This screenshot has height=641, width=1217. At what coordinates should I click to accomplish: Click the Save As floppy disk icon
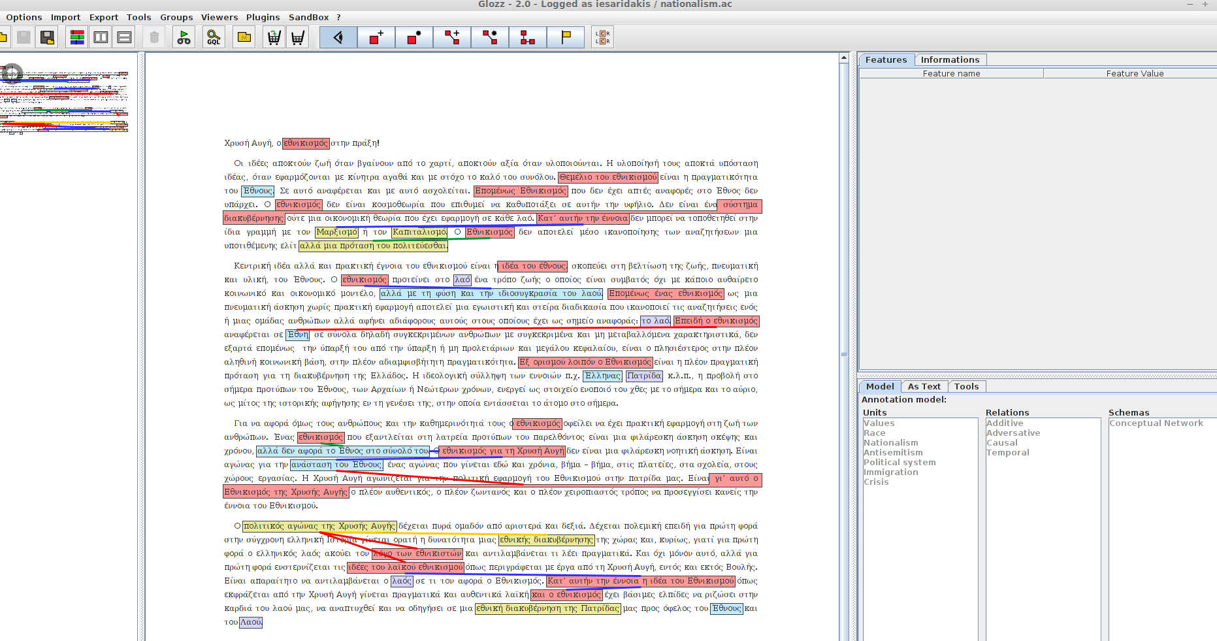(47, 37)
